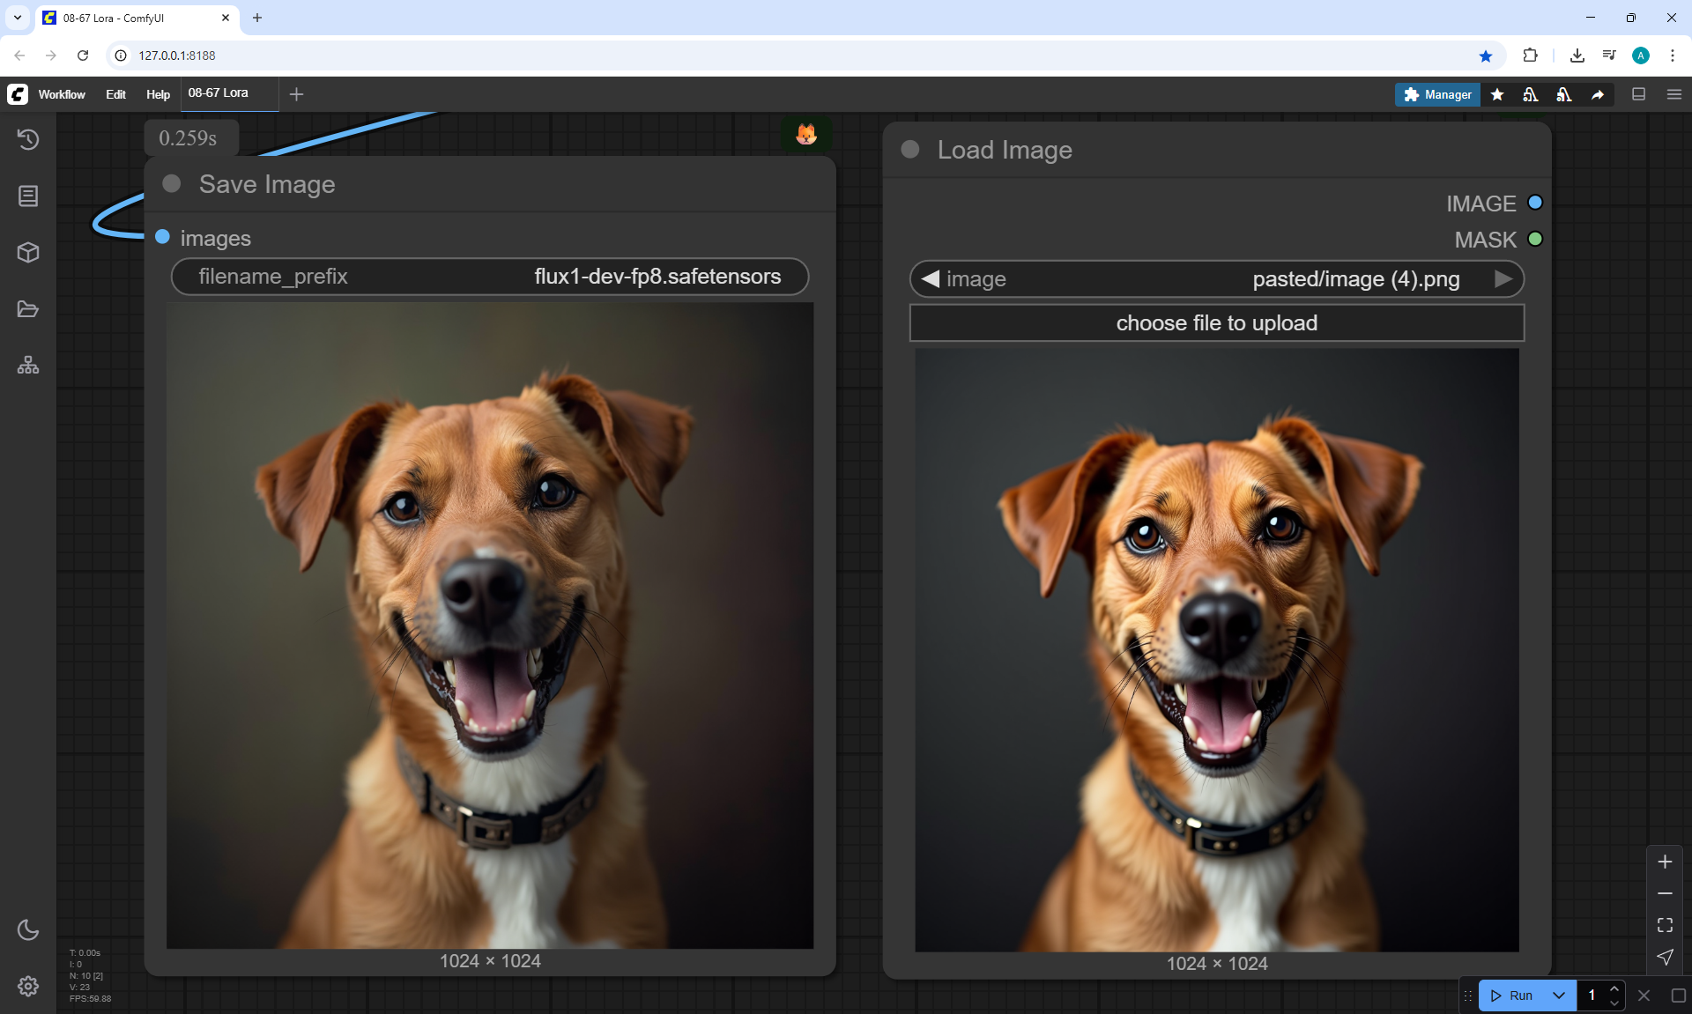Image resolution: width=1692 pixels, height=1014 pixels.
Task: Open the workflows folder sidebar icon
Action: point(28,309)
